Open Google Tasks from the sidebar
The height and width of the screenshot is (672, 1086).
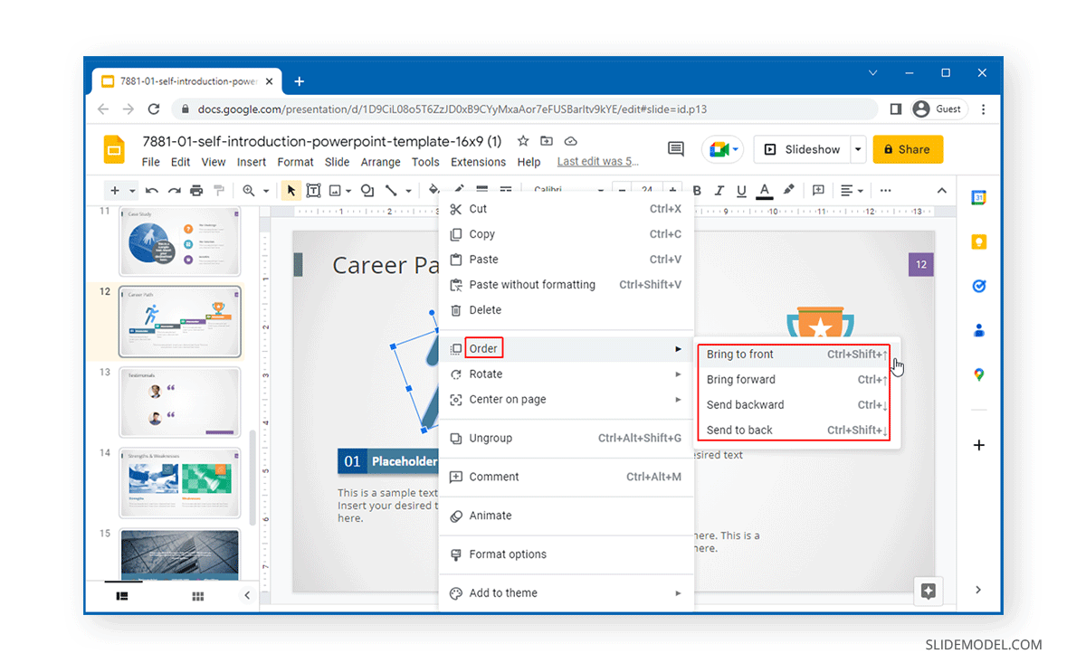tap(978, 286)
